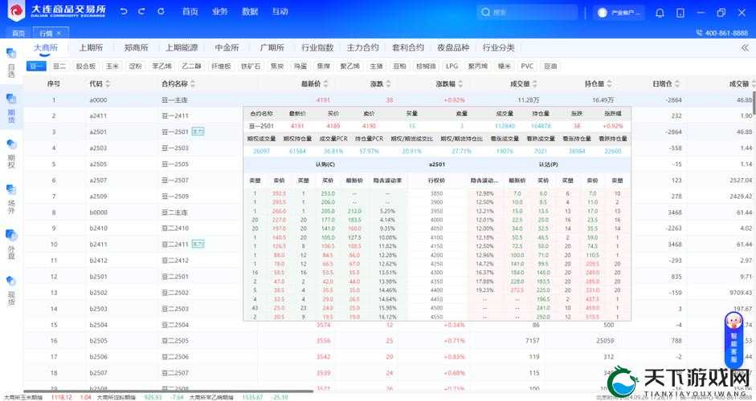Select the PVC product filter

[527, 66]
